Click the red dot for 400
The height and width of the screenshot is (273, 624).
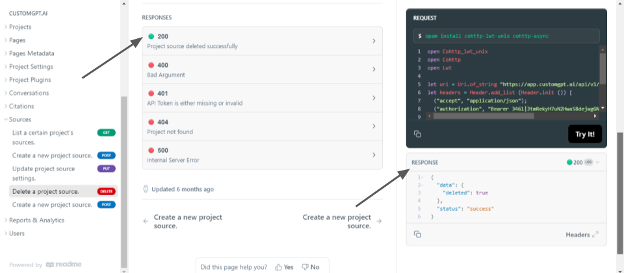(x=151, y=65)
